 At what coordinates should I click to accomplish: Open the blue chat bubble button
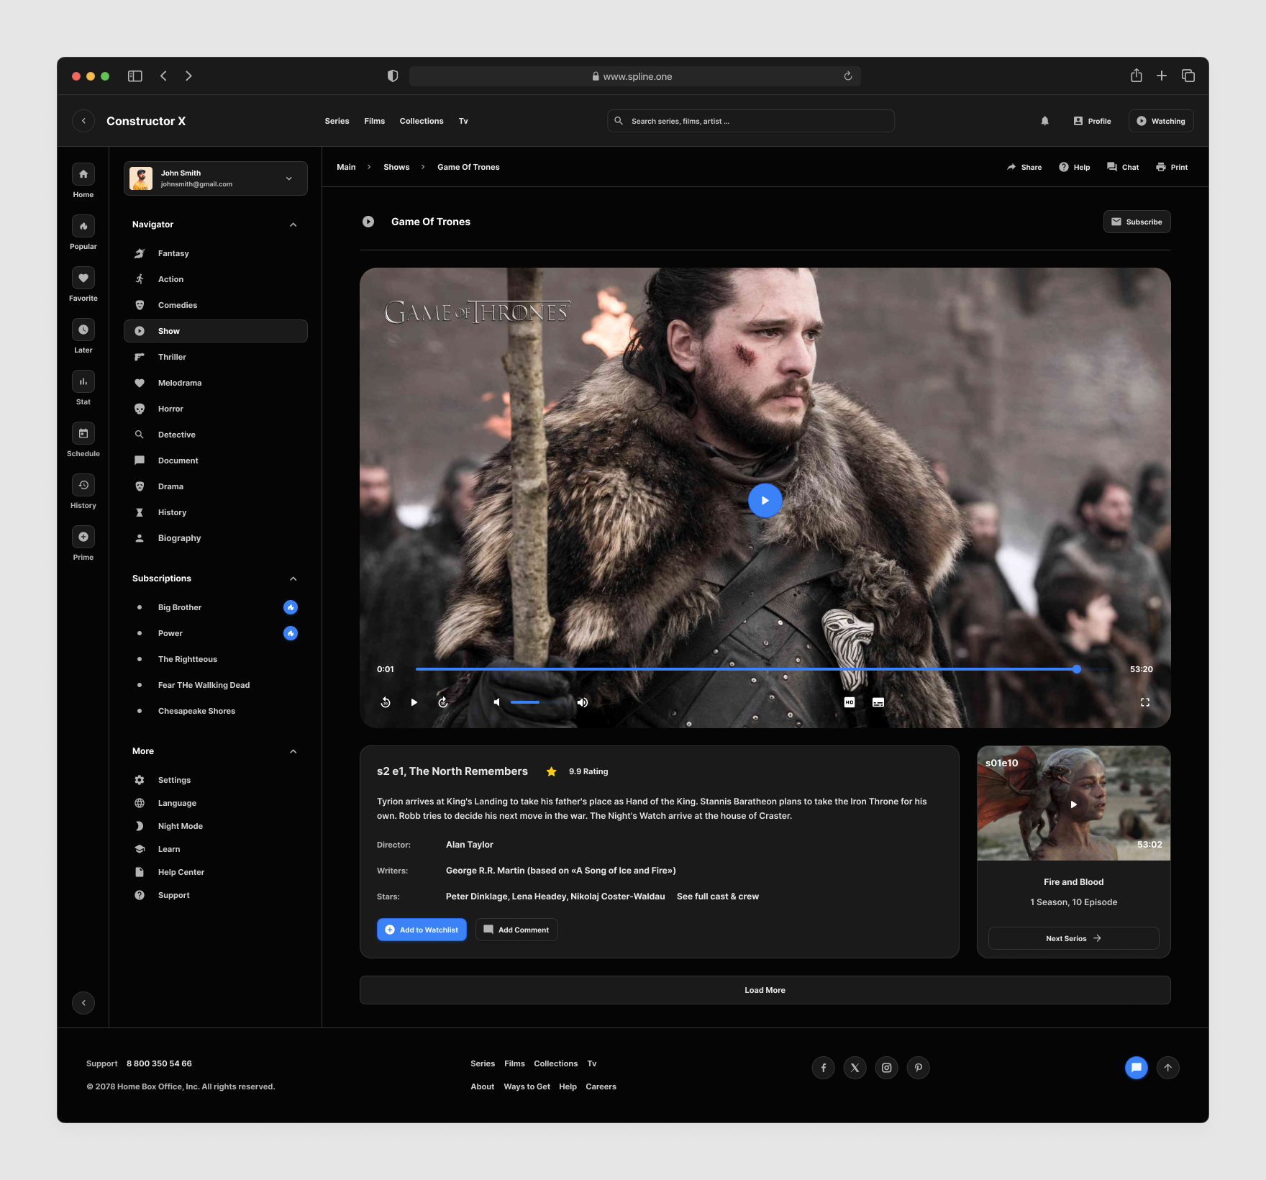click(x=1137, y=1068)
